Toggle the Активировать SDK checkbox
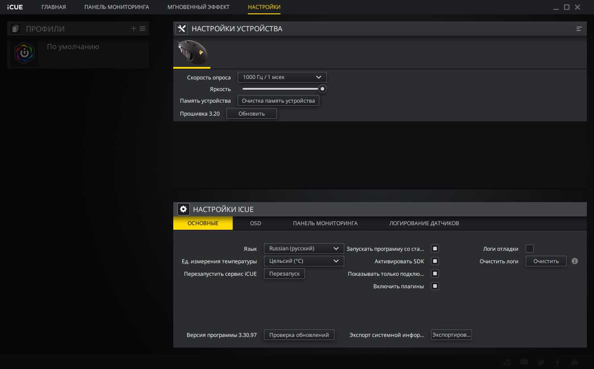This screenshot has height=369, width=594. (x=435, y=261)
